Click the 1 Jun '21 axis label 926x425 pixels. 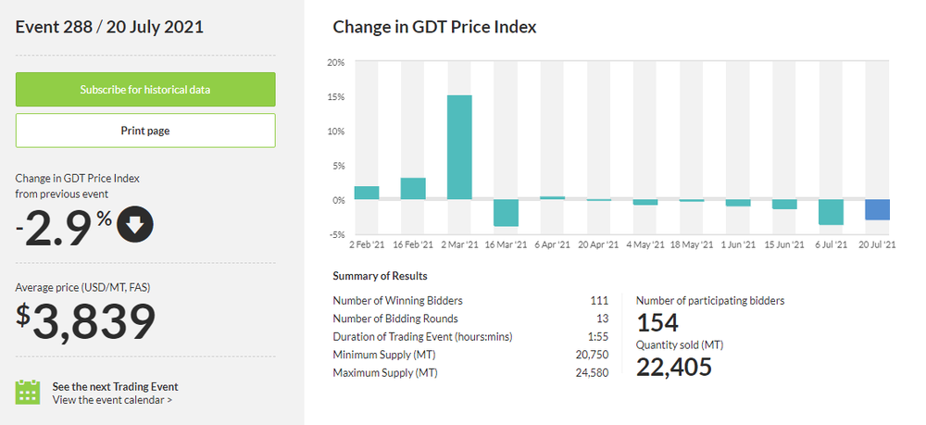click(738, 244)
